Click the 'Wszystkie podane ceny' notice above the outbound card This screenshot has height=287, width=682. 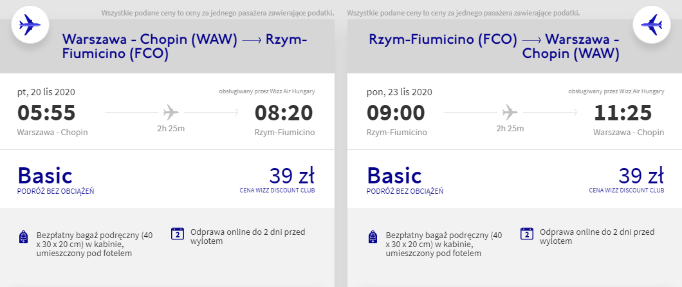218,13
